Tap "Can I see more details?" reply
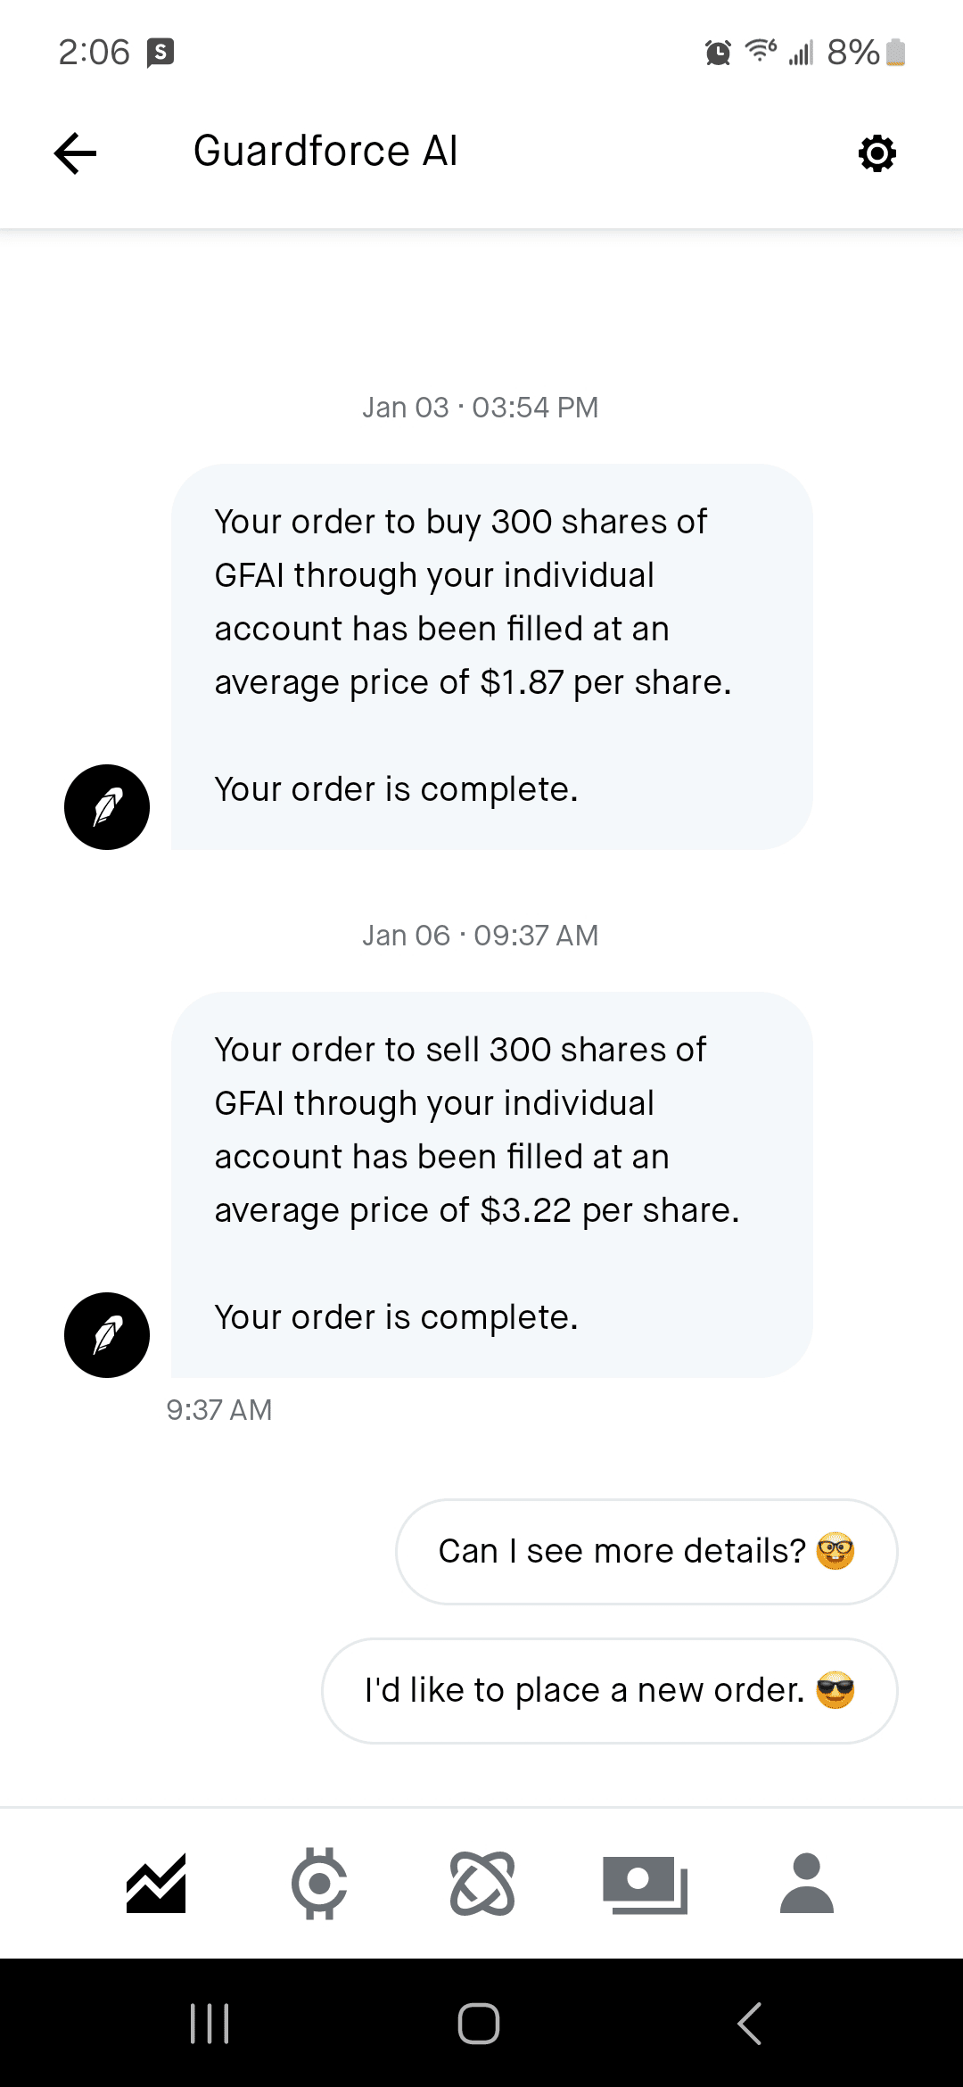Image resolution: width=963 pixels, height=2087 pixels. (x=646, y=1551)
